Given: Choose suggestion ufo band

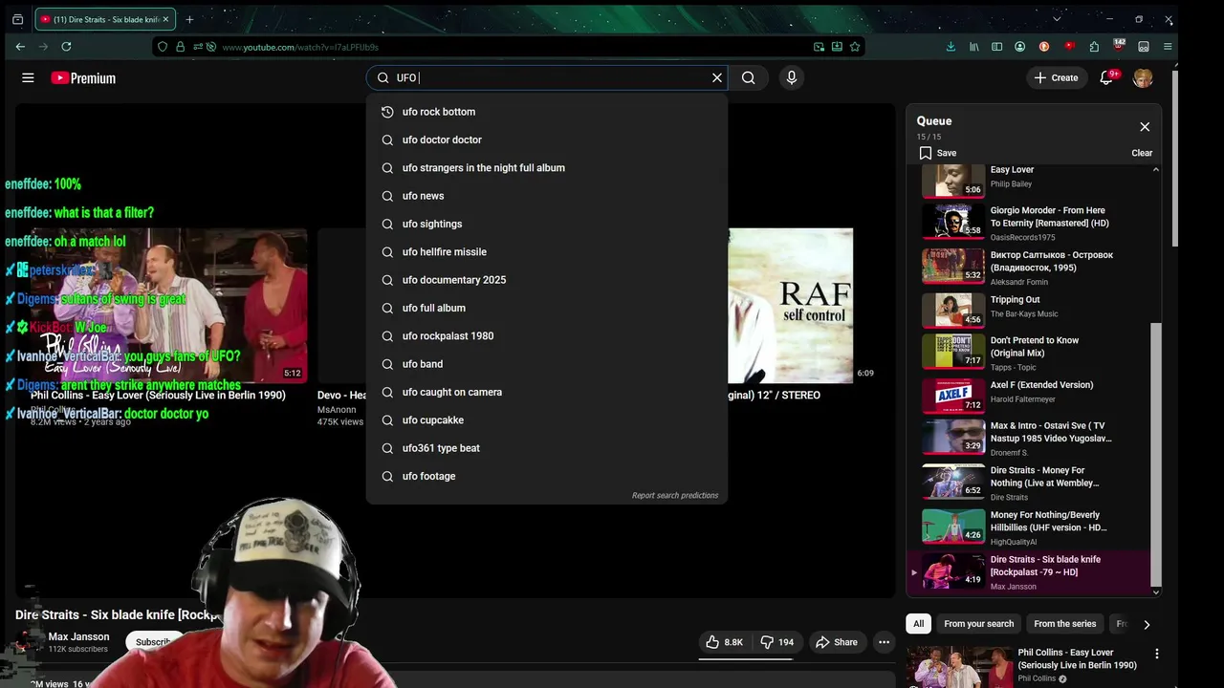Looking at the screenshot, I should coord(547,364).
